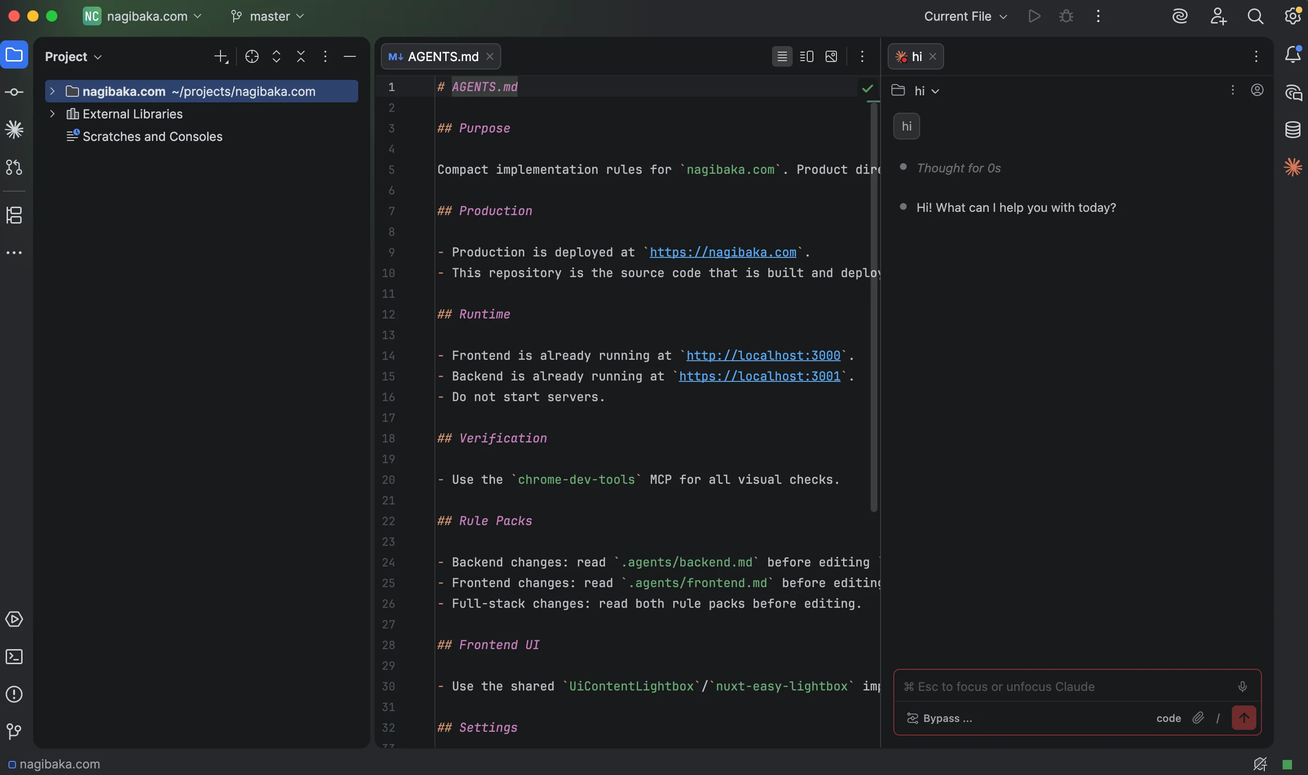Switch to editor-only view mode
1308x775 pixels.
pos(782,56)
